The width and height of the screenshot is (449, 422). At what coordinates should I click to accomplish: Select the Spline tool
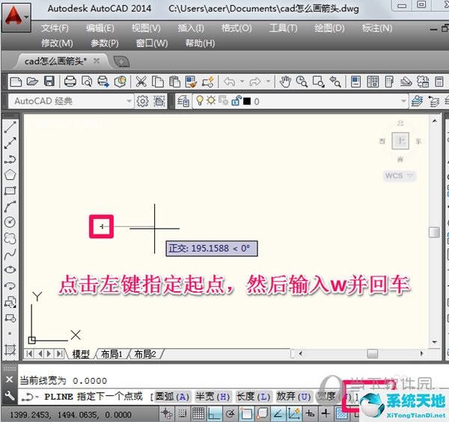[10, 254]
